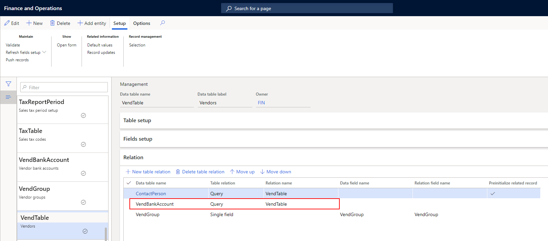The width and height of the screenshot is (548, 241).
Task: Click the search magnifier in action bar
Action: (x=162, y=23)
